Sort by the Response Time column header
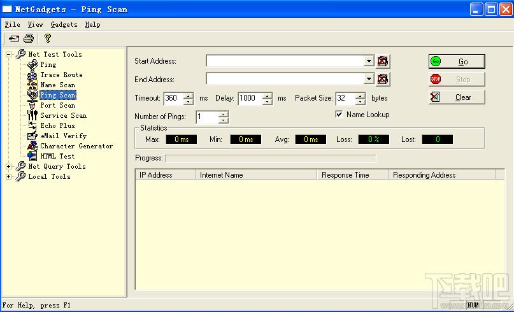 (352, 175)
